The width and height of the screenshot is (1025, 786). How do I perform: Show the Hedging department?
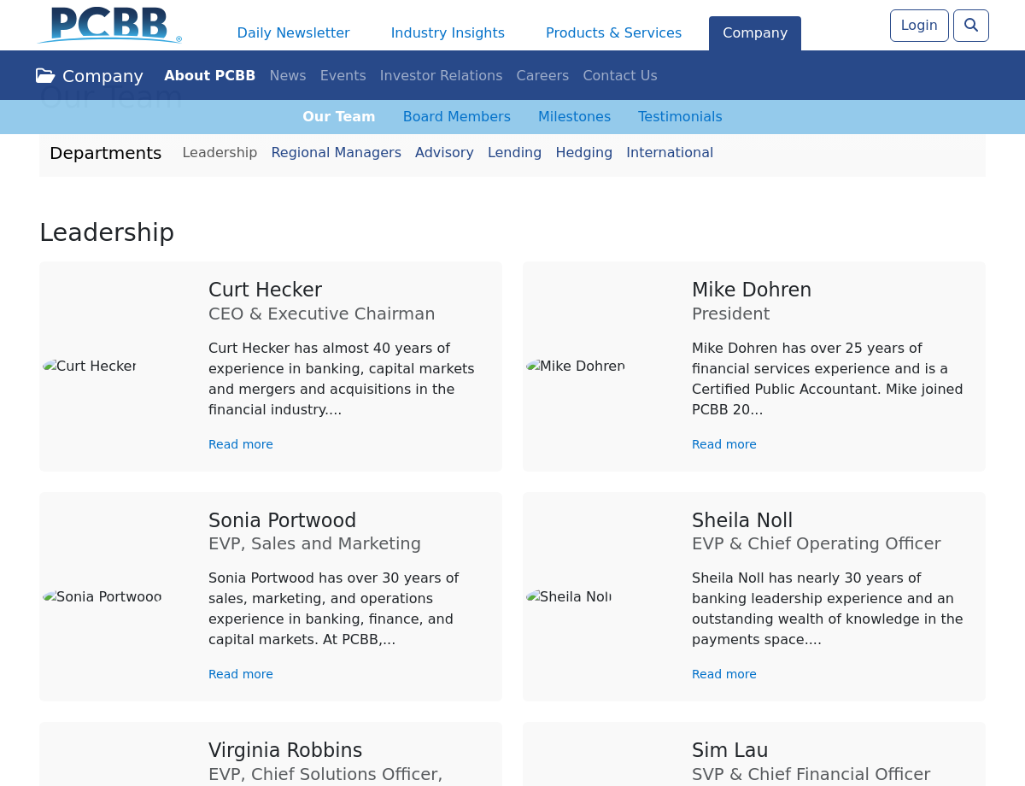(x=583, y=153)
